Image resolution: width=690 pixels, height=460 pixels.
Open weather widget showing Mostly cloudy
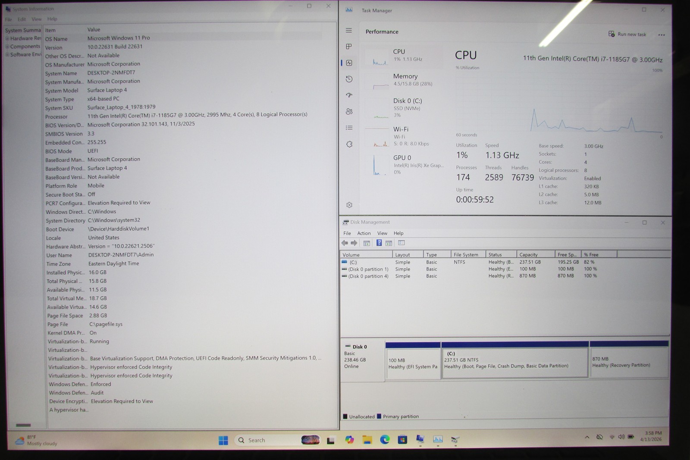36,440
